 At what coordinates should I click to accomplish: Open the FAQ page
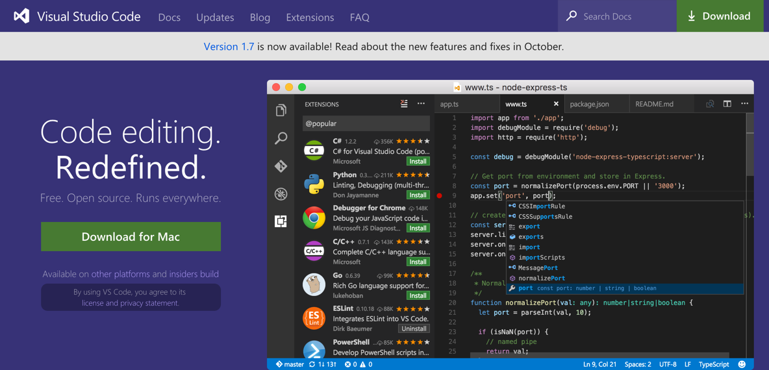coord(359,18)
